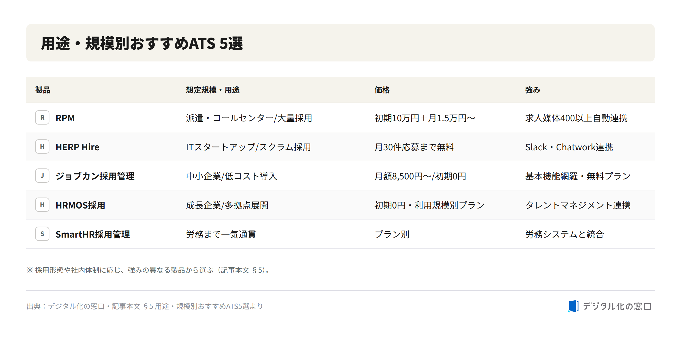
Task: Click the strength Slack・Chatwork連携
Action: [x=569, y=147]
